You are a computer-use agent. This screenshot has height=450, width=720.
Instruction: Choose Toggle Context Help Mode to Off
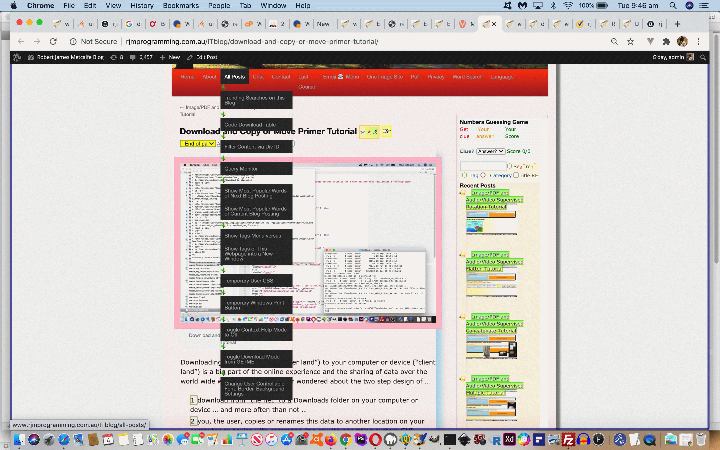(256, 332)
